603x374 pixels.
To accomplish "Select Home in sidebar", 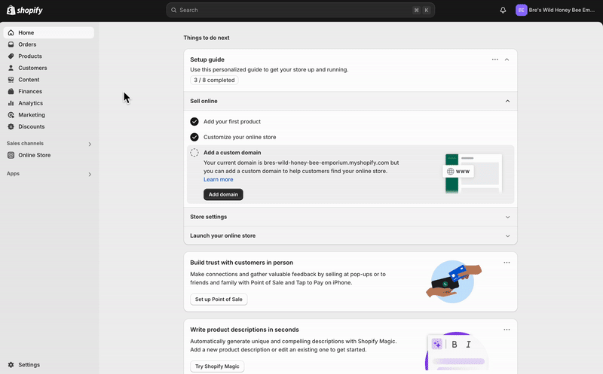I will 49,32.
